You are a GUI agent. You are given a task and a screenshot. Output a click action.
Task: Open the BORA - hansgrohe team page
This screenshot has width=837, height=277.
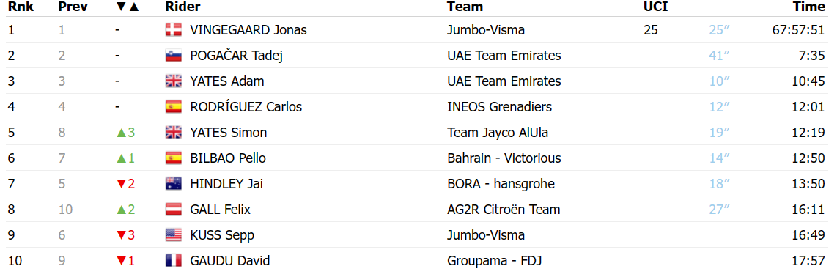[501, 184]
